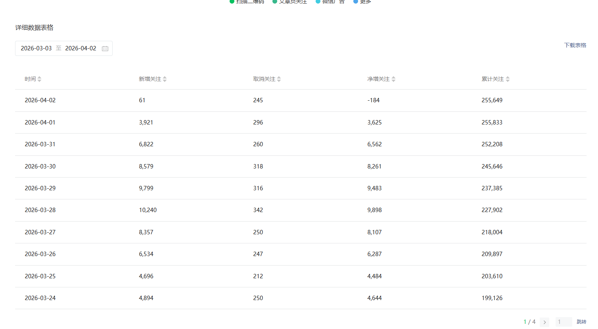Click new follows value 8,357
598x329 pixels.
click(146, 232)
